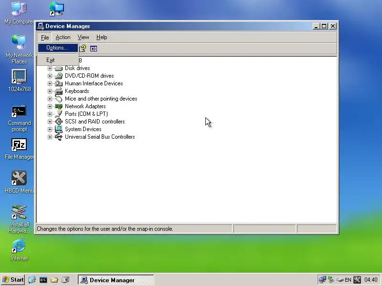Click the show/hide action pane toolbar icon
The width and height of the screenshot is (382, 286).
(94, 49)
